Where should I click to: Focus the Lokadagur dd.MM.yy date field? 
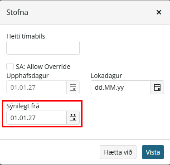(x=121, y=87)
